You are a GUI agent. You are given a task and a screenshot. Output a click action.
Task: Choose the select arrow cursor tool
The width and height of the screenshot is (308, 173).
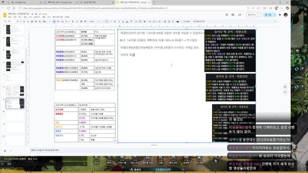click(54, 22)
